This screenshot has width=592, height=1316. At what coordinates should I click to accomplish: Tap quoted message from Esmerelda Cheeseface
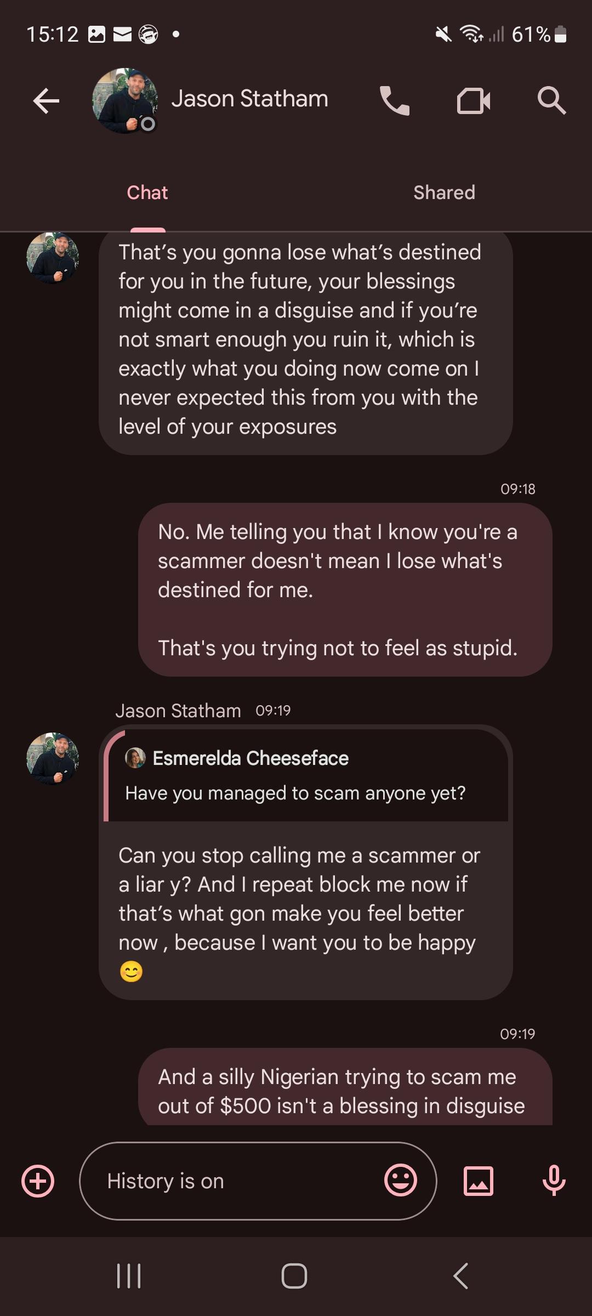point(306,776)
